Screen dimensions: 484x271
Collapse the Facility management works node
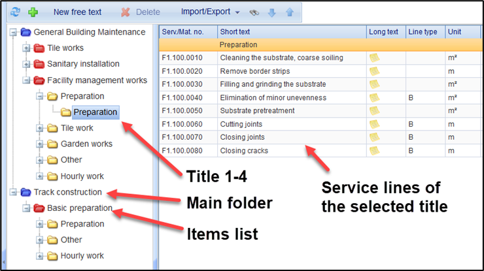click(26, 80)
